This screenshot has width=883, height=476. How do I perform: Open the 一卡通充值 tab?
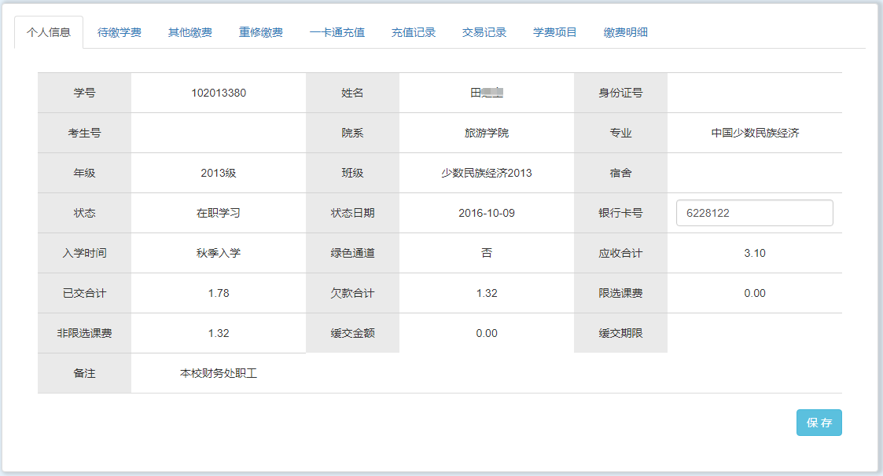point(337,32)
